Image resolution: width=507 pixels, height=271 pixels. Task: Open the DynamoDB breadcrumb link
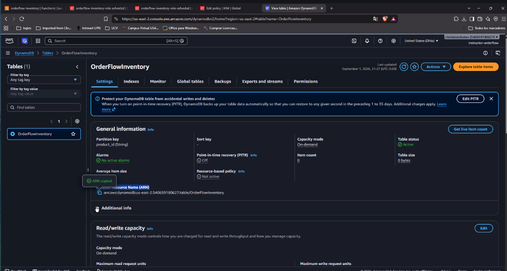24,53
